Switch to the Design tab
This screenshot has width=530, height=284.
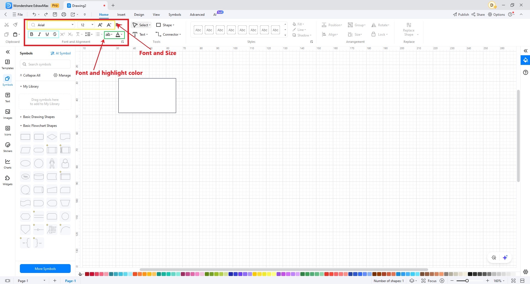pyautogui.click(x=139, y=14)
